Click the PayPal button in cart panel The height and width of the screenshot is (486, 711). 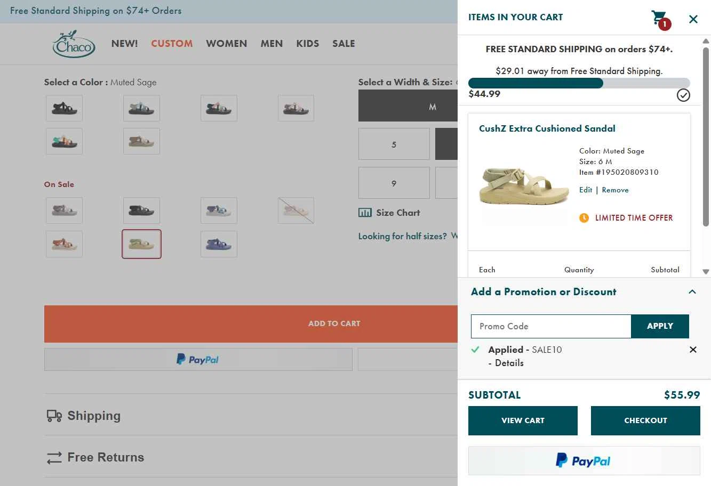coord(584,460)
